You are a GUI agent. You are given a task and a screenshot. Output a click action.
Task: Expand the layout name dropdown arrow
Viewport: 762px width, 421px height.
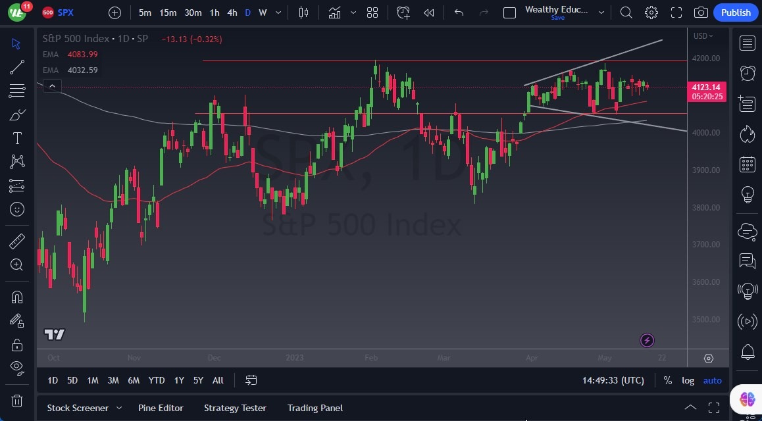pyautogui.click(x=601, y=12)
